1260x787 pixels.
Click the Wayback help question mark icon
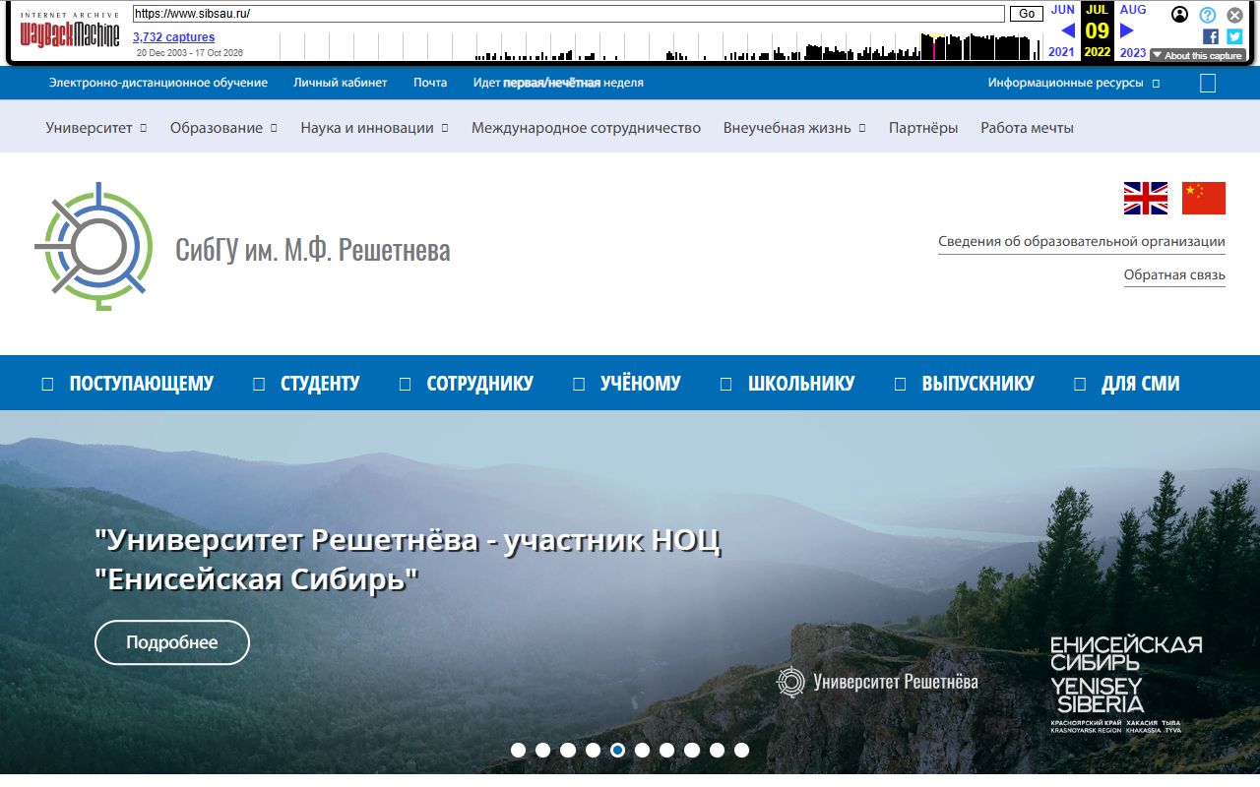[1208, 15]
